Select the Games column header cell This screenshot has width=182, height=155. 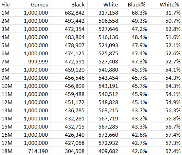coord(34,4)
